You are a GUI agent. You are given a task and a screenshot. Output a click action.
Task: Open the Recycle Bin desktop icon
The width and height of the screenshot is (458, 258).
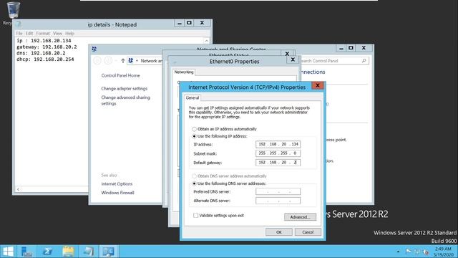click(13, 11)
